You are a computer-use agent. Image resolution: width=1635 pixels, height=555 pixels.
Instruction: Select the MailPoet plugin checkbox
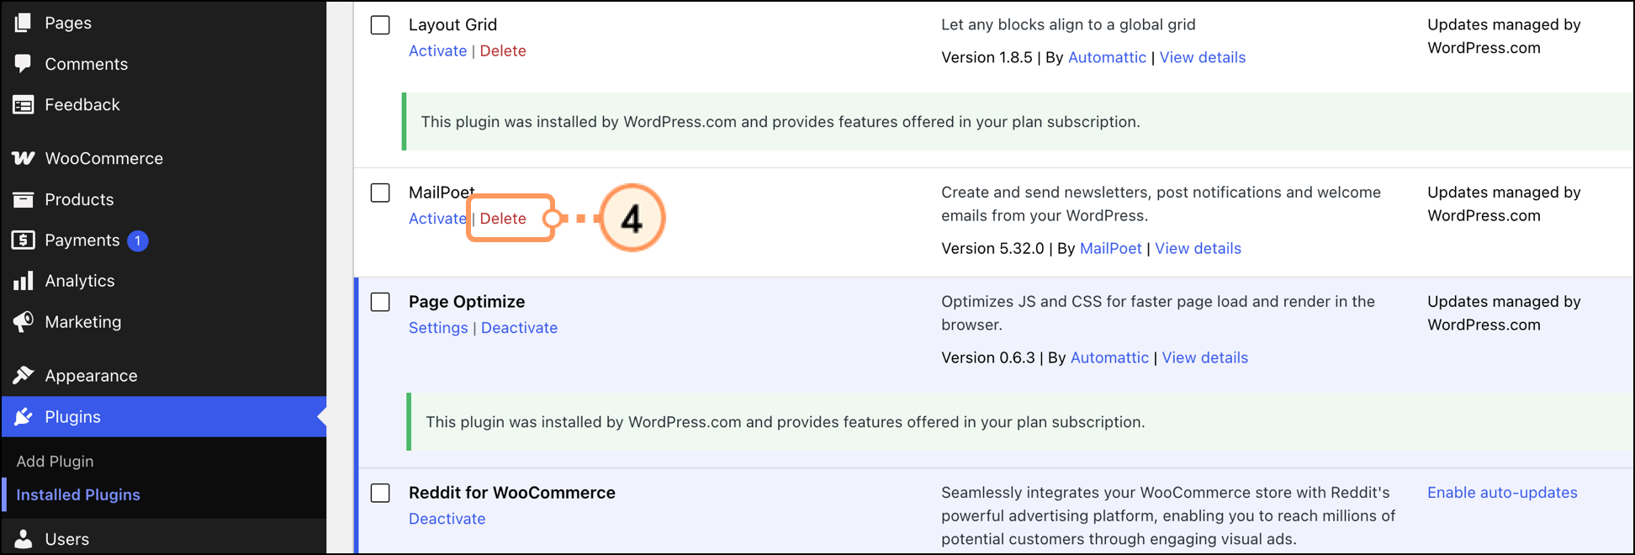(380, 193)
